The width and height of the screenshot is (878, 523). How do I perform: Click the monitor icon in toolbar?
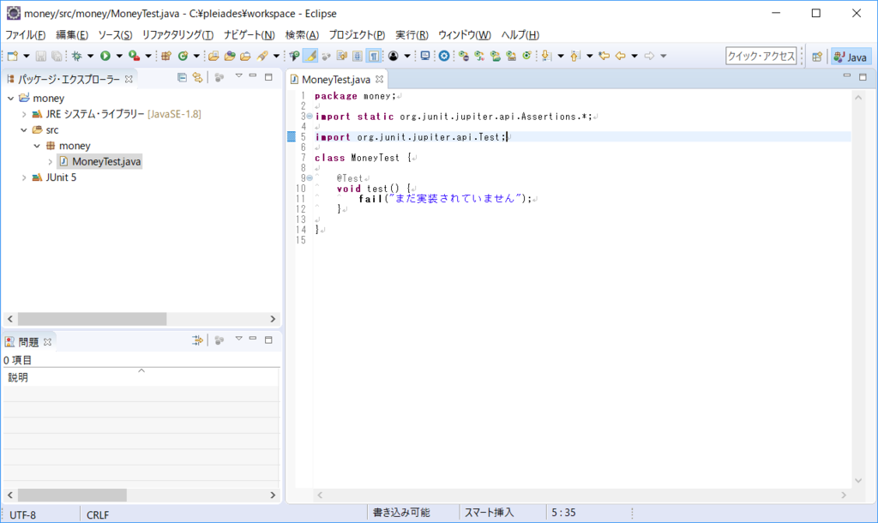coord(425,56)
